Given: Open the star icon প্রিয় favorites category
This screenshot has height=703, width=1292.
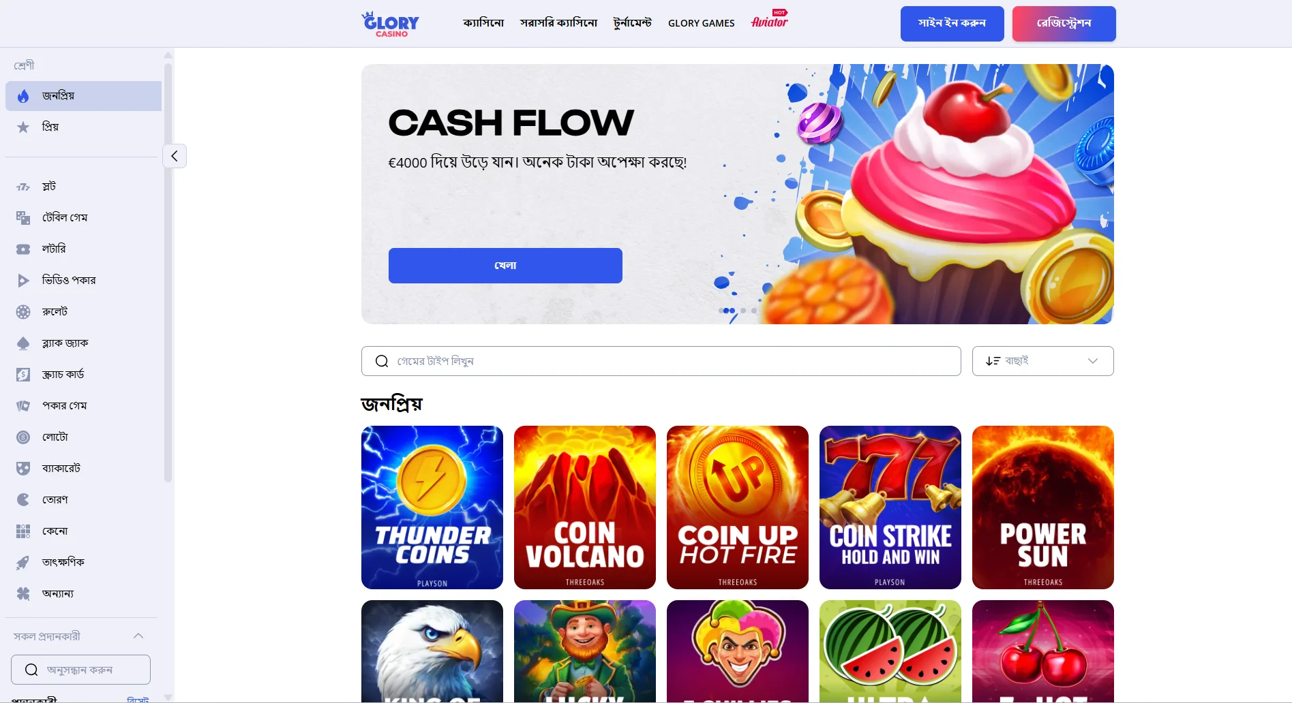Looking at the screenshot, I should (x=23, y=127).
